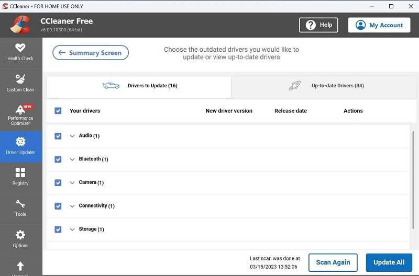Click the rocket icon beside Up-to-date Drivers
Viewport: 419px width, 276px height.
pyautogui.click(x=295, y=86)
